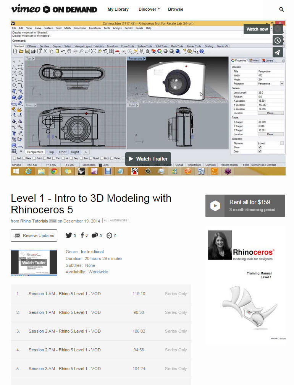Click the Watch Later clock icon
The image size is (294, 385).
tap(278, 41)
